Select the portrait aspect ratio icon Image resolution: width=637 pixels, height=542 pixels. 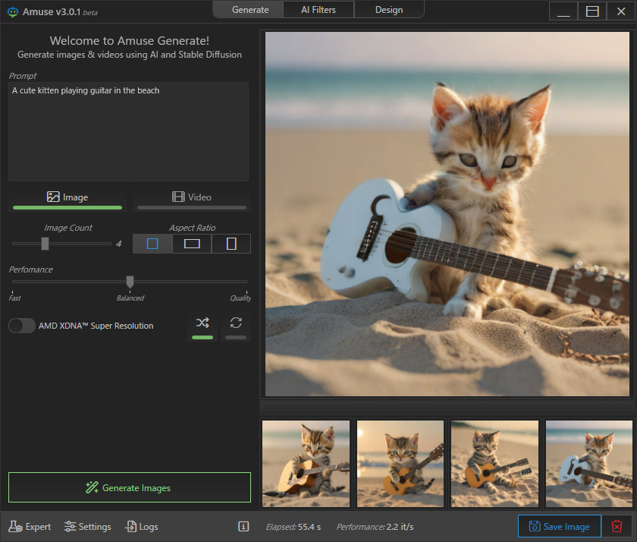231,244
